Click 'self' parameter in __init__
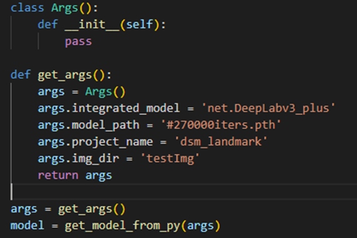Image resolution: width=357 pixels, height=238 pixels. pyautogui.click(x=139, y=24)
